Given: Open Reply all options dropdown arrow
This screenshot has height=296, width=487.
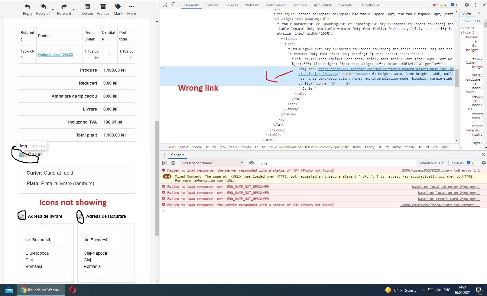Looking at the screenshot, I should (53, 10).
